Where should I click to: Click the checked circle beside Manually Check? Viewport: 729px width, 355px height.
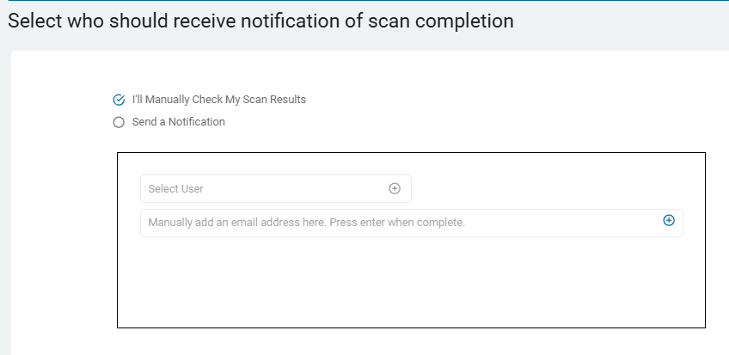119,100
